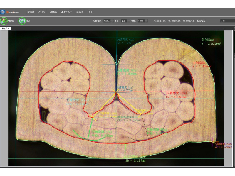
Task: Click the SmartVision logo icon
Action: point(3,12)
